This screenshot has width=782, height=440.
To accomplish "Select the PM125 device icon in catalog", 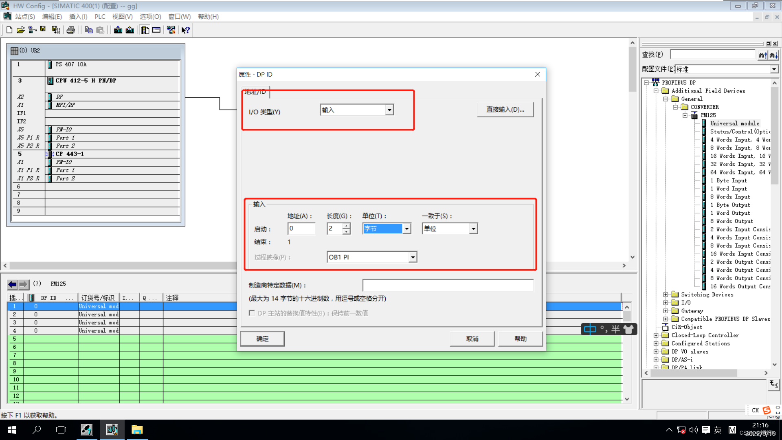I will pos(694,115).
